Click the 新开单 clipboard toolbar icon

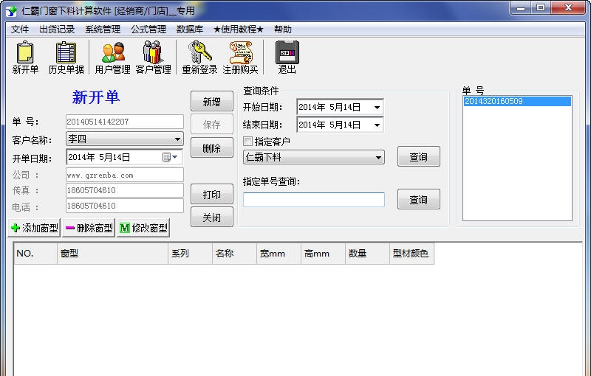[x=25, y=58]
